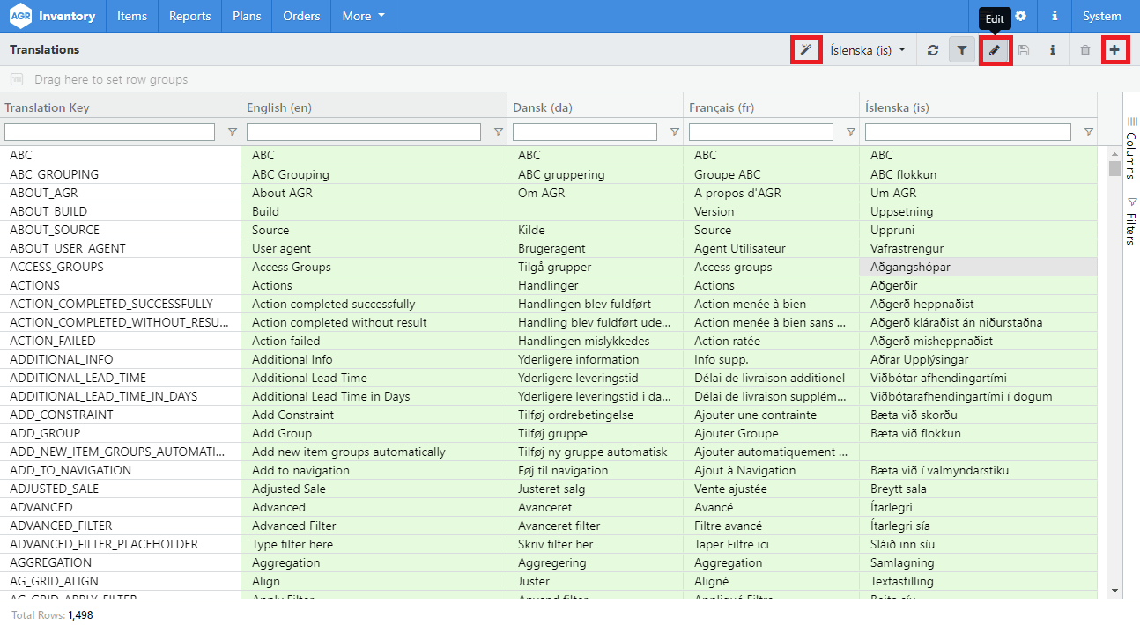Open the English (en) column filter options
Image resolution: width=1140 pixels, height=625 pixels.
click(x=498, y=132)
